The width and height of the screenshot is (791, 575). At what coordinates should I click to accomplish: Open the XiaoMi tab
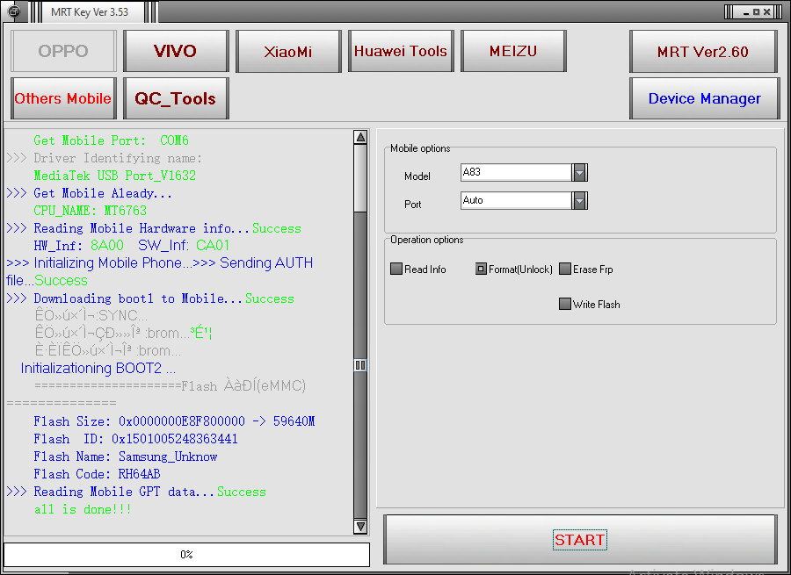[x=288, y=51]
